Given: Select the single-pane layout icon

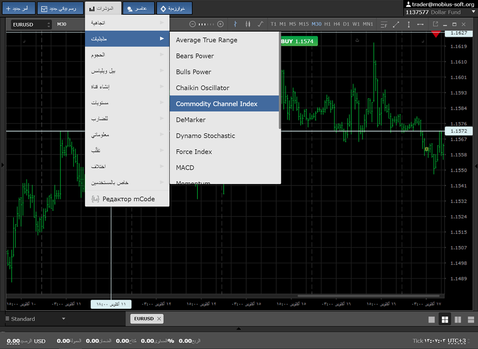Looking at the screenshot, I should coord(432,319).
